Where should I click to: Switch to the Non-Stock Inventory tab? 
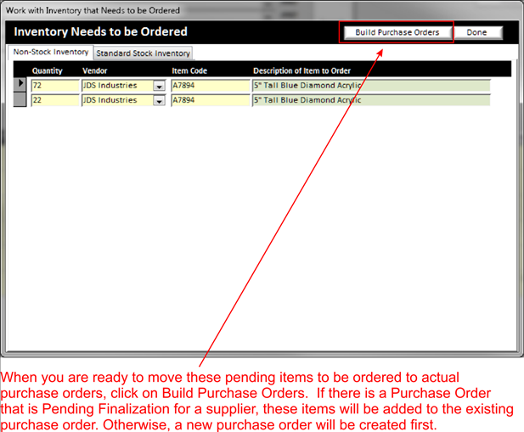coord(50,52)
